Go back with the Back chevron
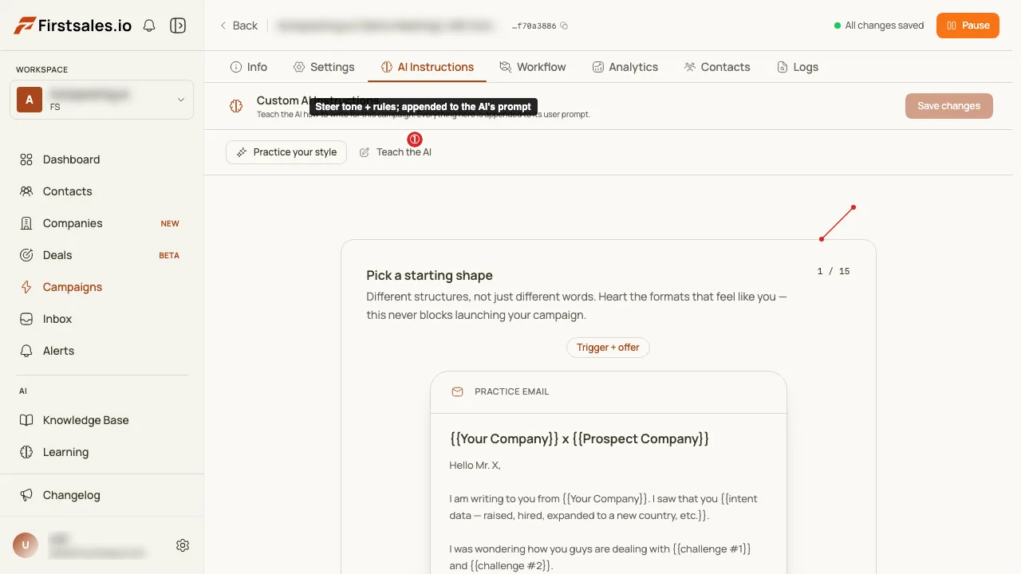 [238, 26]
